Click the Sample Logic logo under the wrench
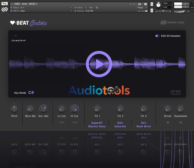 tap(5, 9)
